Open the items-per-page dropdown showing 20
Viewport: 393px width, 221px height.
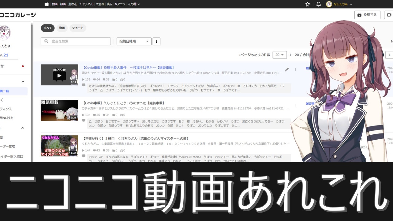pos(280,55)
